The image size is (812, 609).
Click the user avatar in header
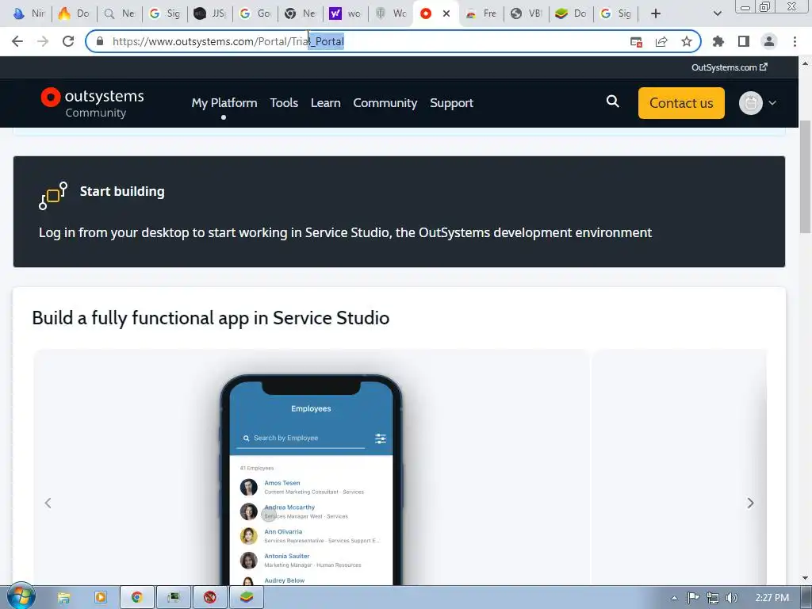point(750,103)
